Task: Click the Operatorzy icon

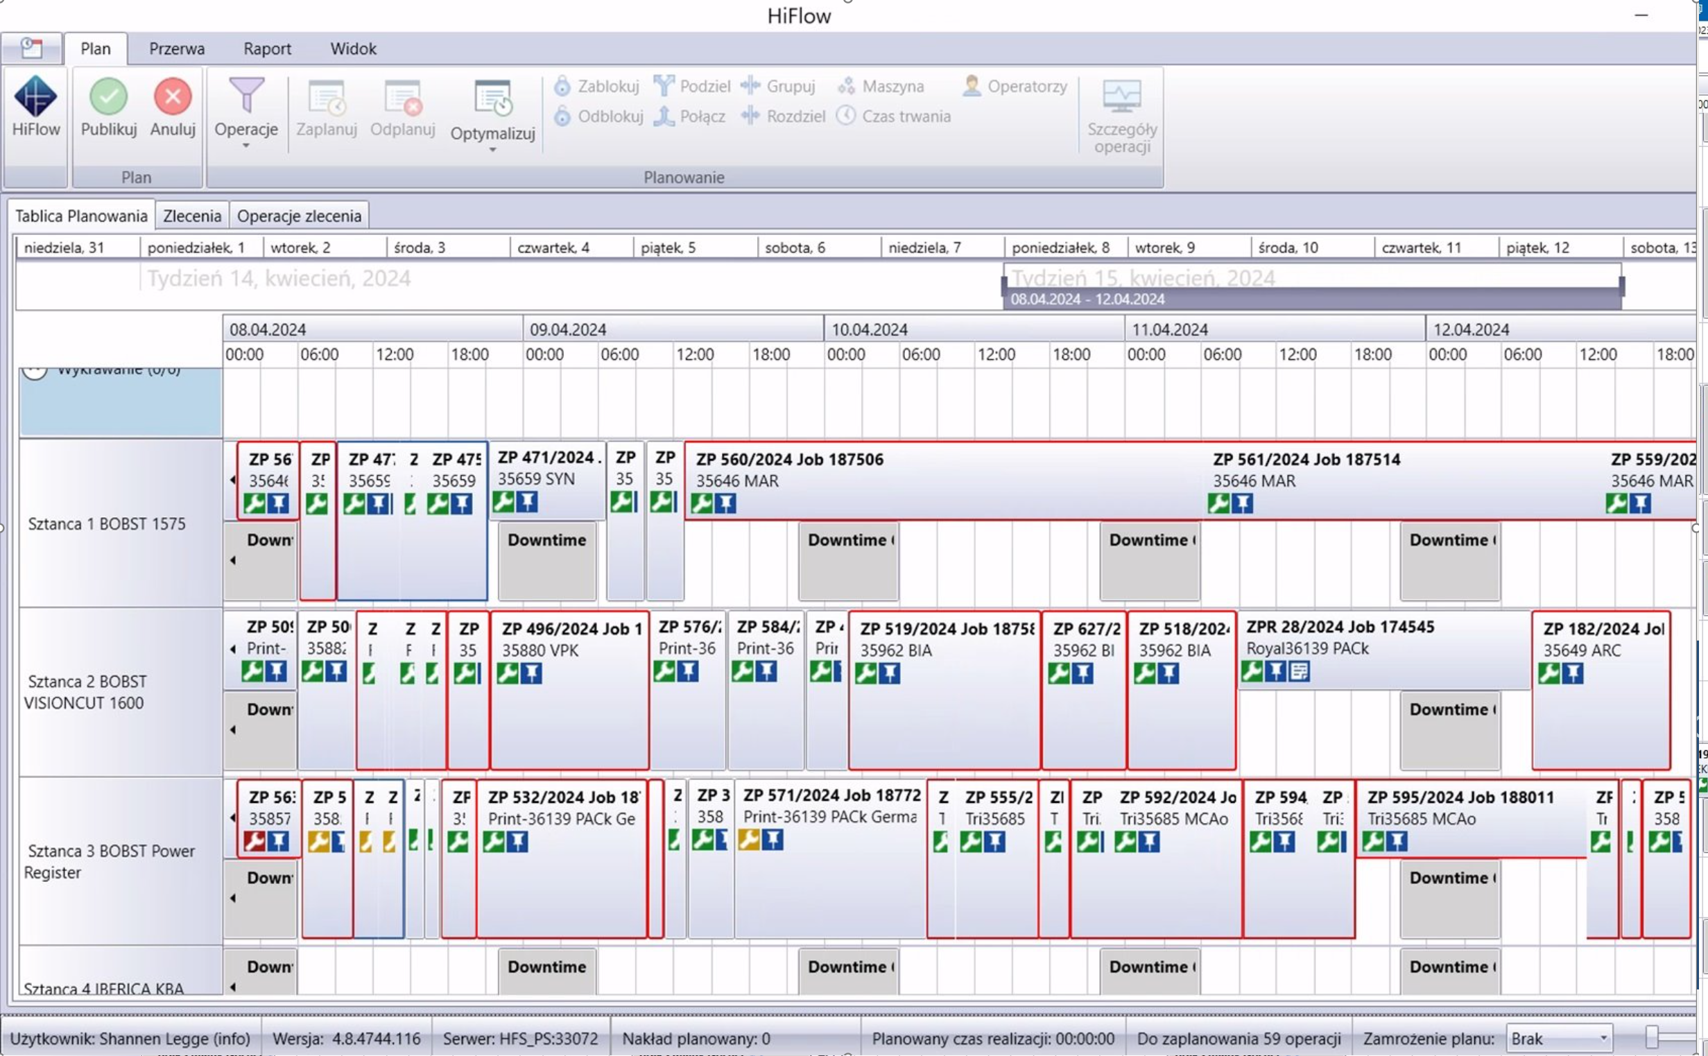Action: point(972,85)
